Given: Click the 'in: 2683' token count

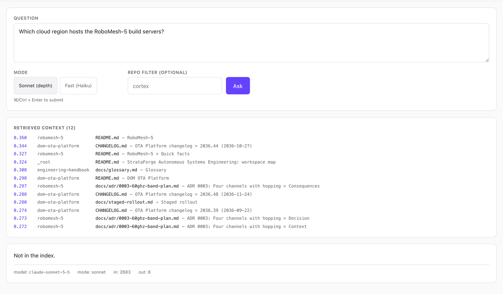Looking at the screenshot, I should 122,272.
